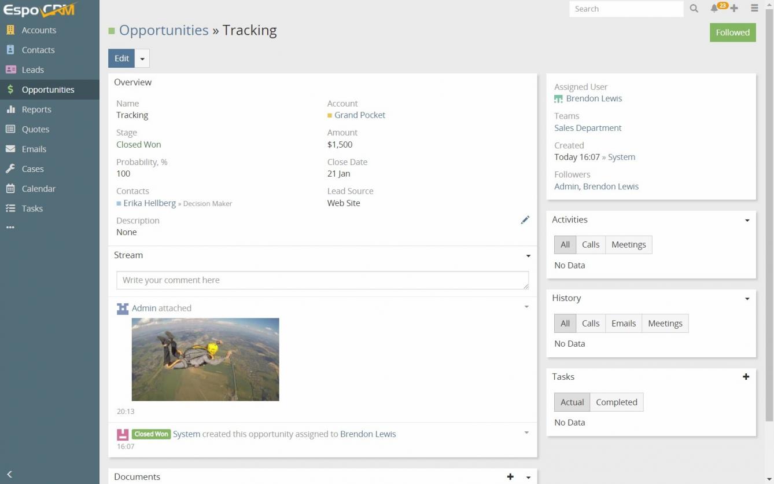Open Calendar from the sidebar
774x484 pixels.
(38, 189)
